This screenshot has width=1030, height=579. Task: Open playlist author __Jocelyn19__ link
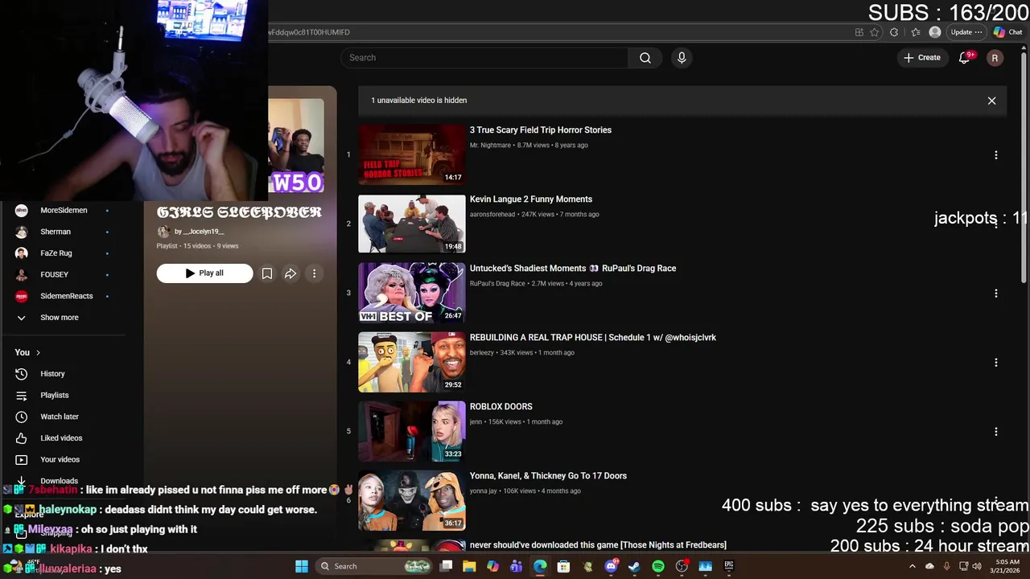click(x=199, y=232)
